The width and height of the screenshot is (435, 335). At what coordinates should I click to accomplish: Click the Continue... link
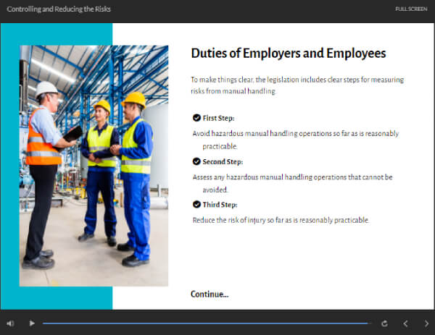(x=210, y=294)
